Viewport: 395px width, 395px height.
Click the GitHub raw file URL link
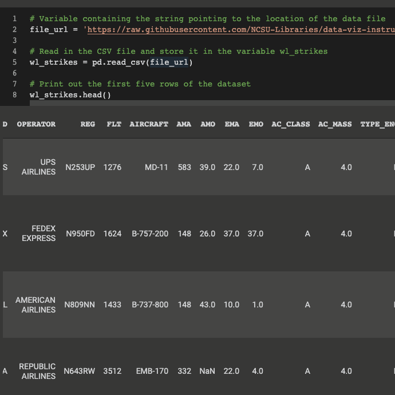click(x=240, y=29)
